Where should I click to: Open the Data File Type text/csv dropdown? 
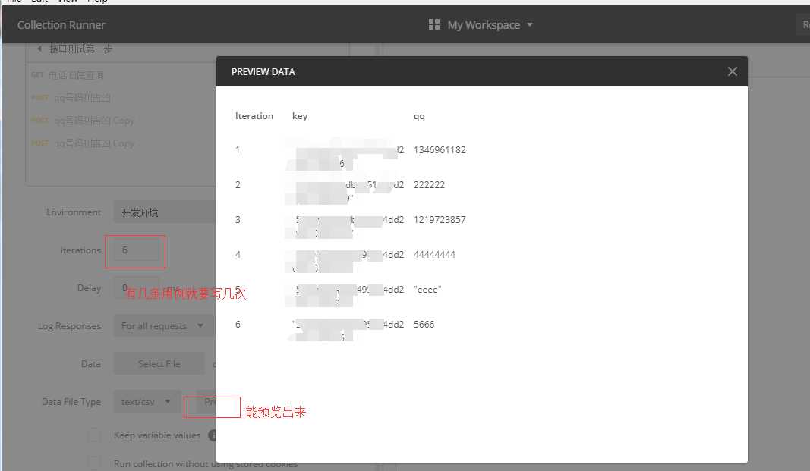[147, 402]
